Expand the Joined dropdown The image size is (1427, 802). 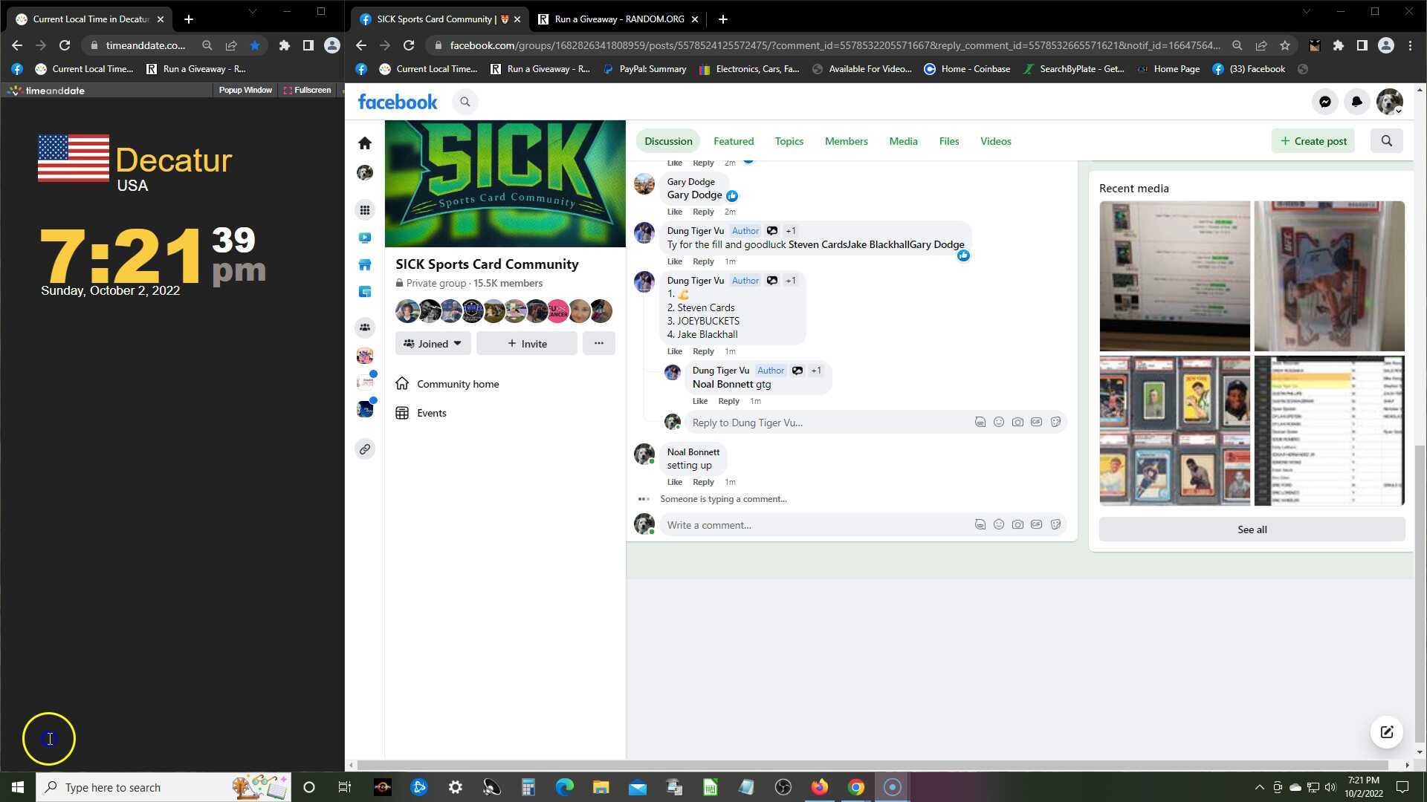pos(433,343)
